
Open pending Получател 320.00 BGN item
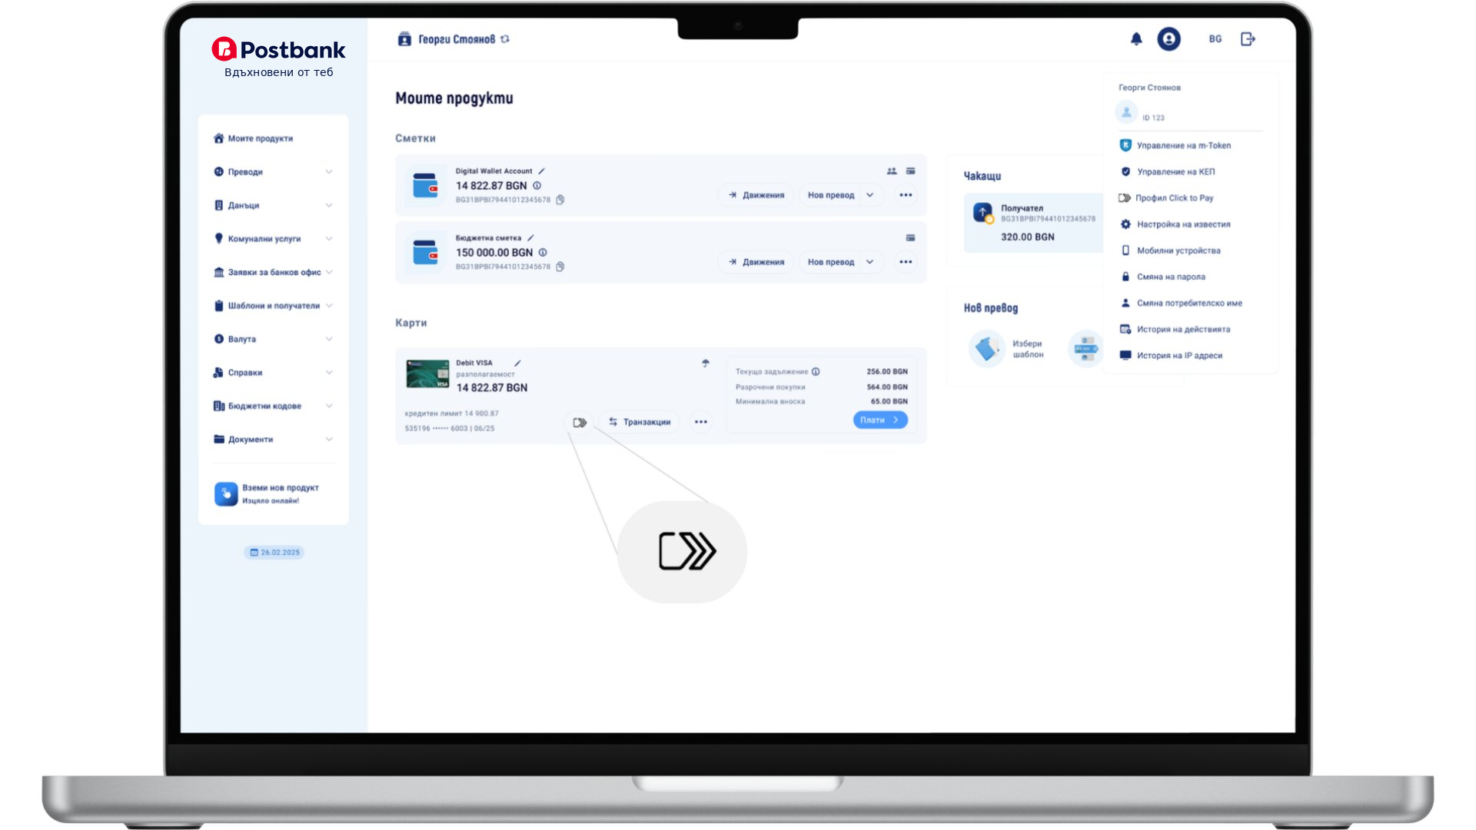tap(1034, 223)
